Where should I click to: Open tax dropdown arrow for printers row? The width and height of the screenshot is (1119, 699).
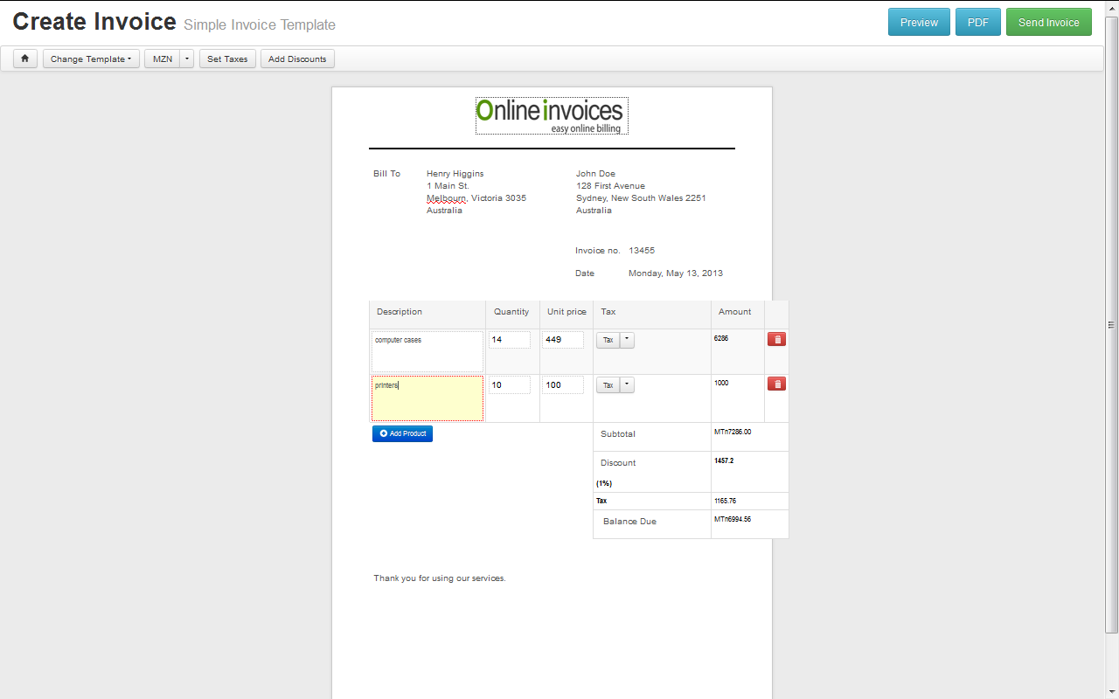628,384
